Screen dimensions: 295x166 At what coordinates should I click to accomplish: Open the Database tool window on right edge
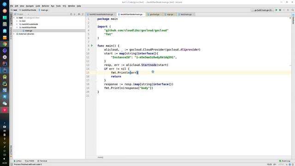click(x=293, y=19)
